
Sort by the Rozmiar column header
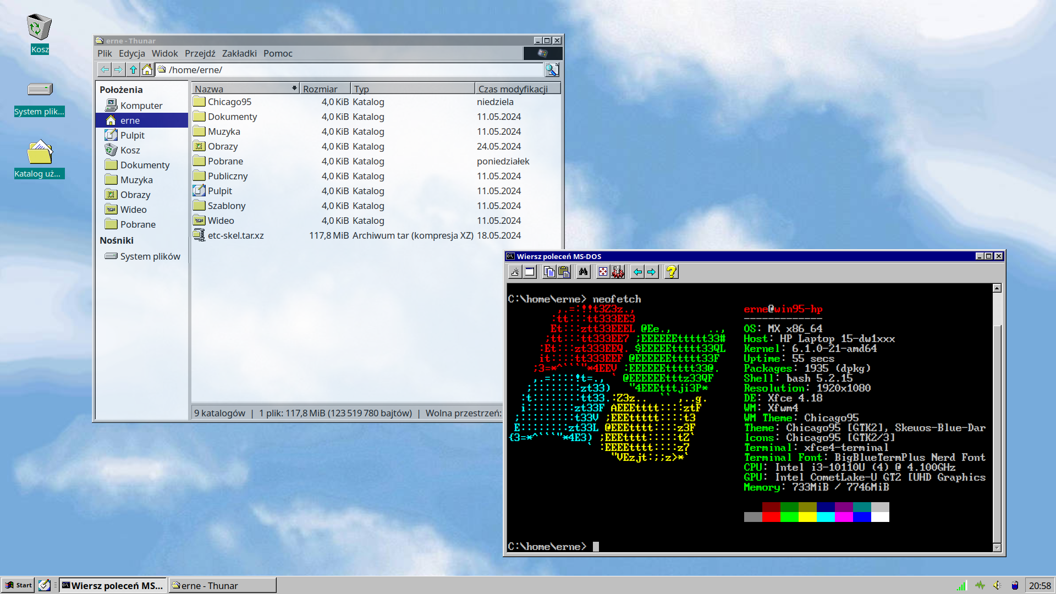[325, 89]
